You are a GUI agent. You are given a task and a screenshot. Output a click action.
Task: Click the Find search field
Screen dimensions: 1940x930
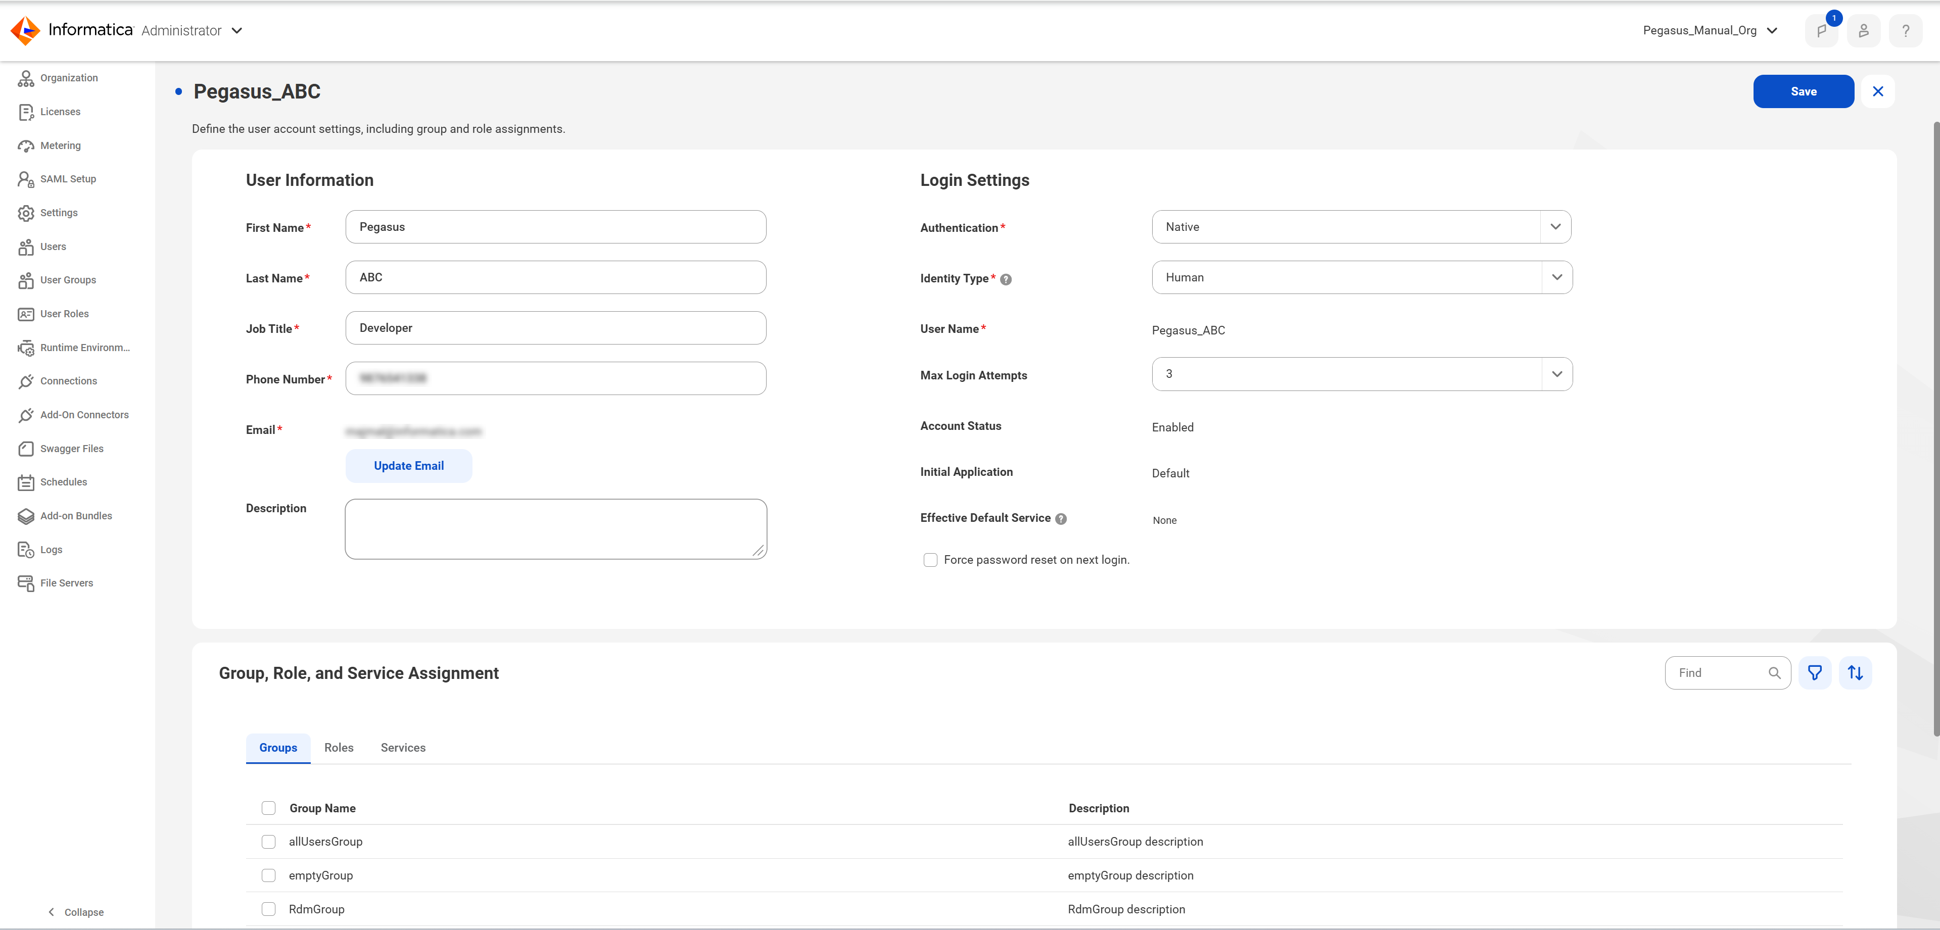[x=1728, y=673]
